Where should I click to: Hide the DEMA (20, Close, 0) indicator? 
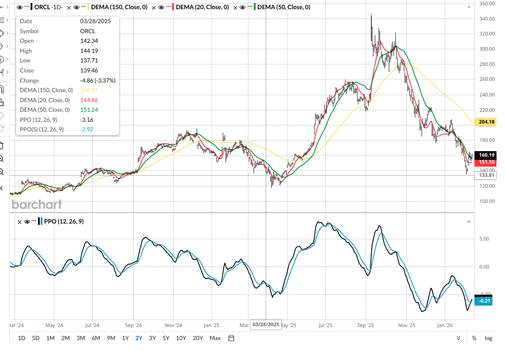161,7
